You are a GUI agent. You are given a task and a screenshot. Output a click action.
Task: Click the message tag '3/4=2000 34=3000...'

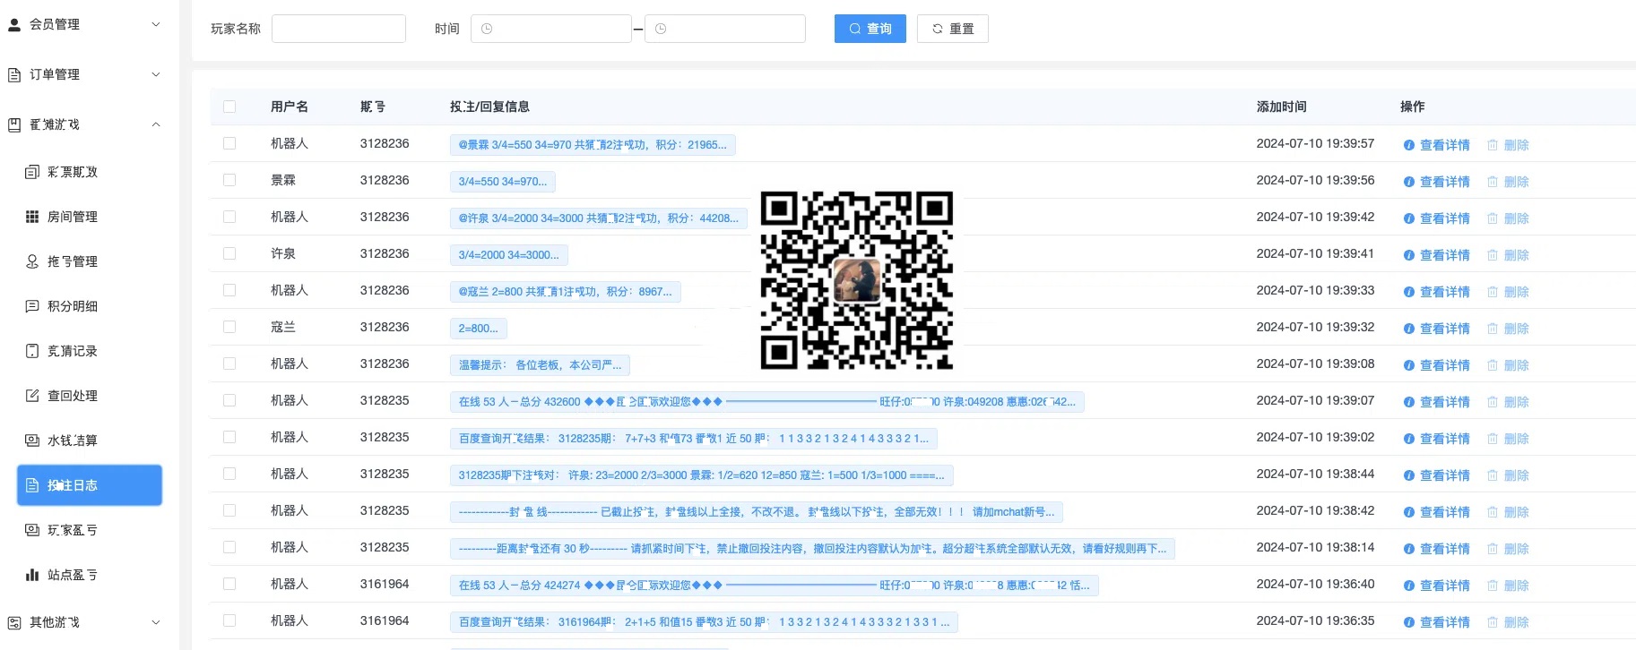(509, 255)
